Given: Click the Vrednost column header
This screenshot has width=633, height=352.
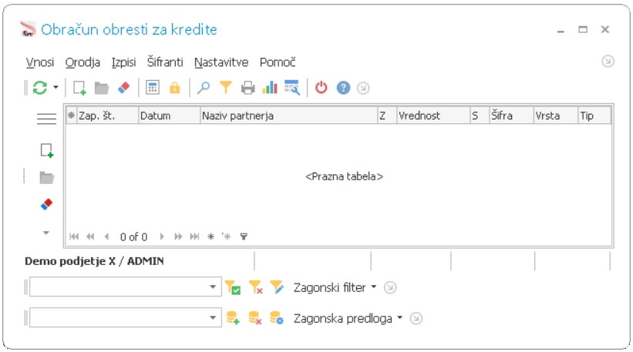Looking at the screenshot, I should (x=433, y=116).
